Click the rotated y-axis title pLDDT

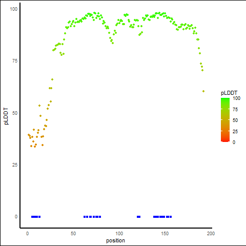(6, 116)
